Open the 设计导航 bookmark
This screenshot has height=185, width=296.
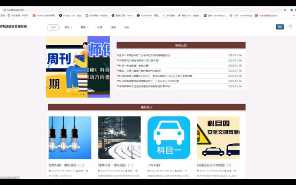coord(97,16)
